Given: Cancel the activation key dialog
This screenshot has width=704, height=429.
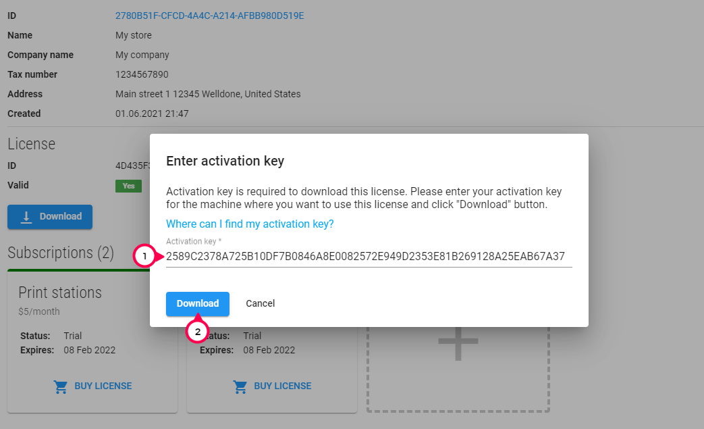Looking at the screenshot, I should pyautogui.click(x=260, y=303).
